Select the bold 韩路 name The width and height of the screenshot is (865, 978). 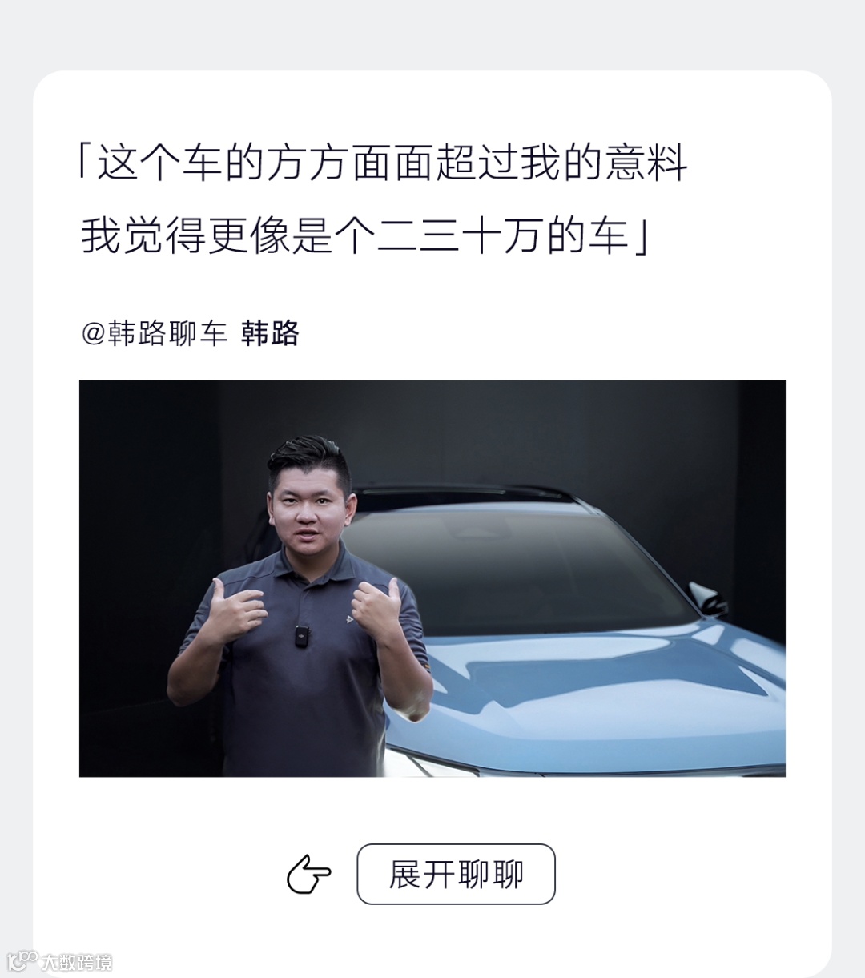click(270, 332)
